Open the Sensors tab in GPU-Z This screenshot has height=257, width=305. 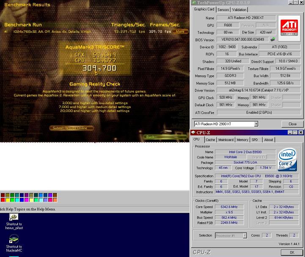pyautogui.click(x=223, y=10)
